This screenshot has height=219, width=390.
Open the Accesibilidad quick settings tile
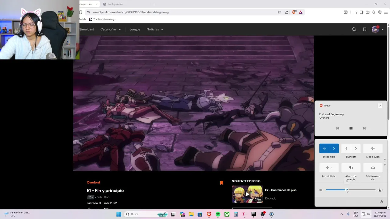click(329, 168)
